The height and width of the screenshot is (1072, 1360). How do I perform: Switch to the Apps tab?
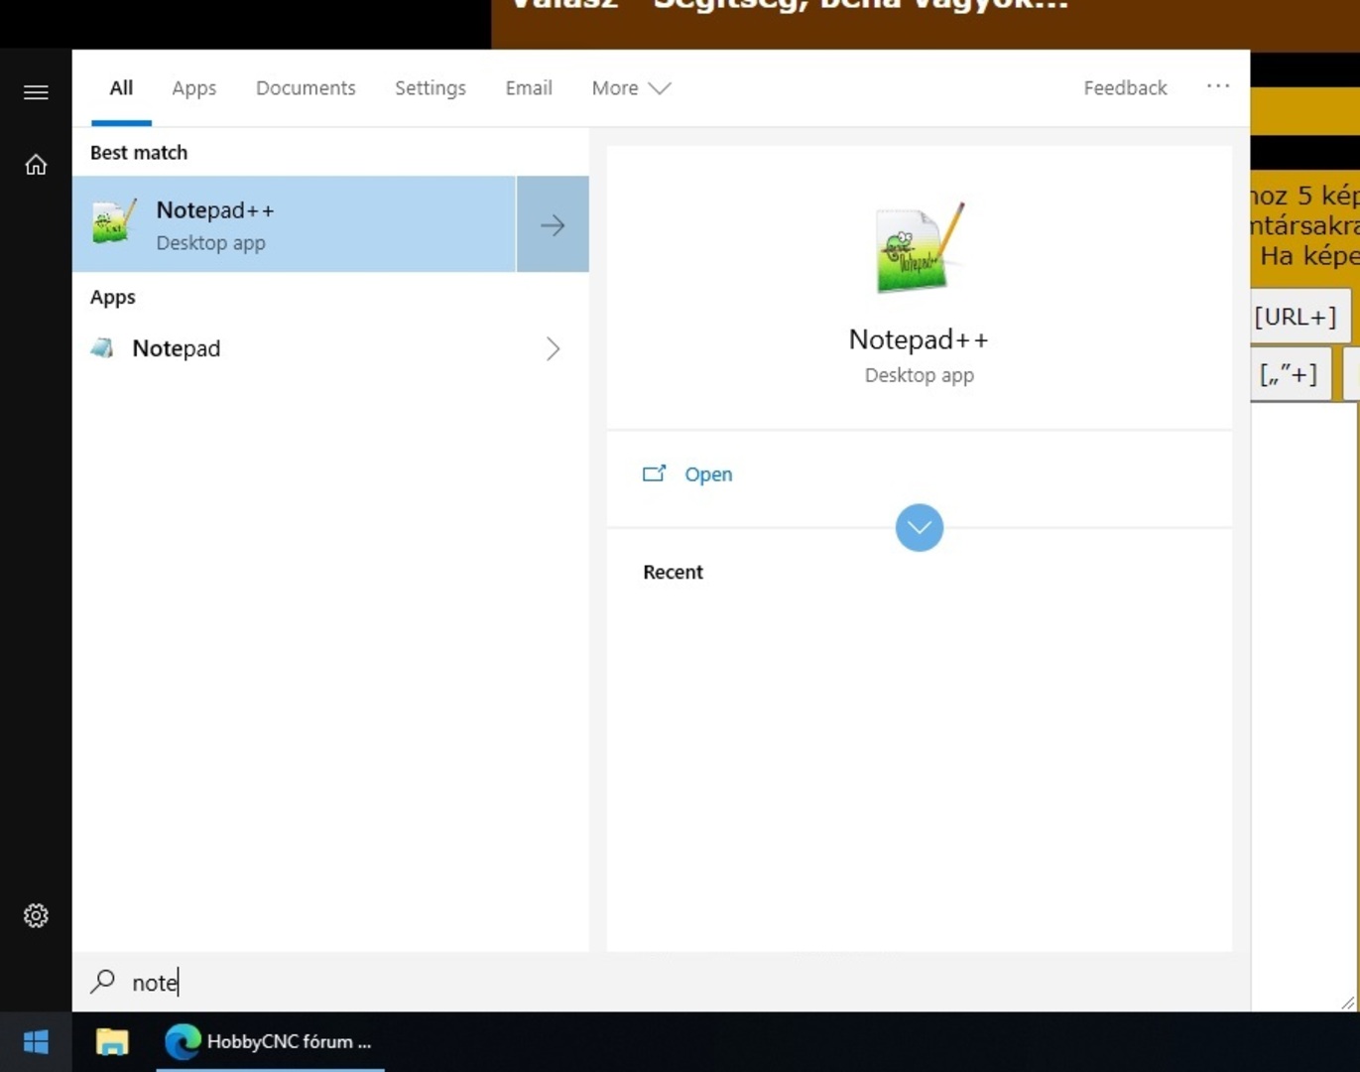193,88
